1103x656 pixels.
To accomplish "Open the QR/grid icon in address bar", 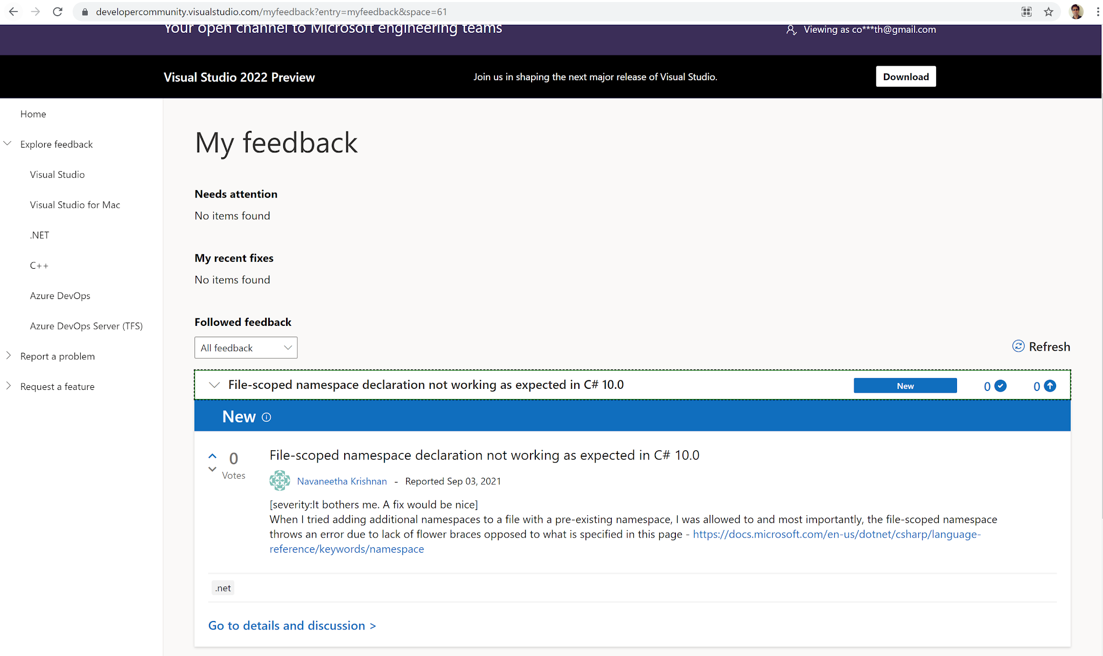I will pyautogui.click(x=1027, y=12).
